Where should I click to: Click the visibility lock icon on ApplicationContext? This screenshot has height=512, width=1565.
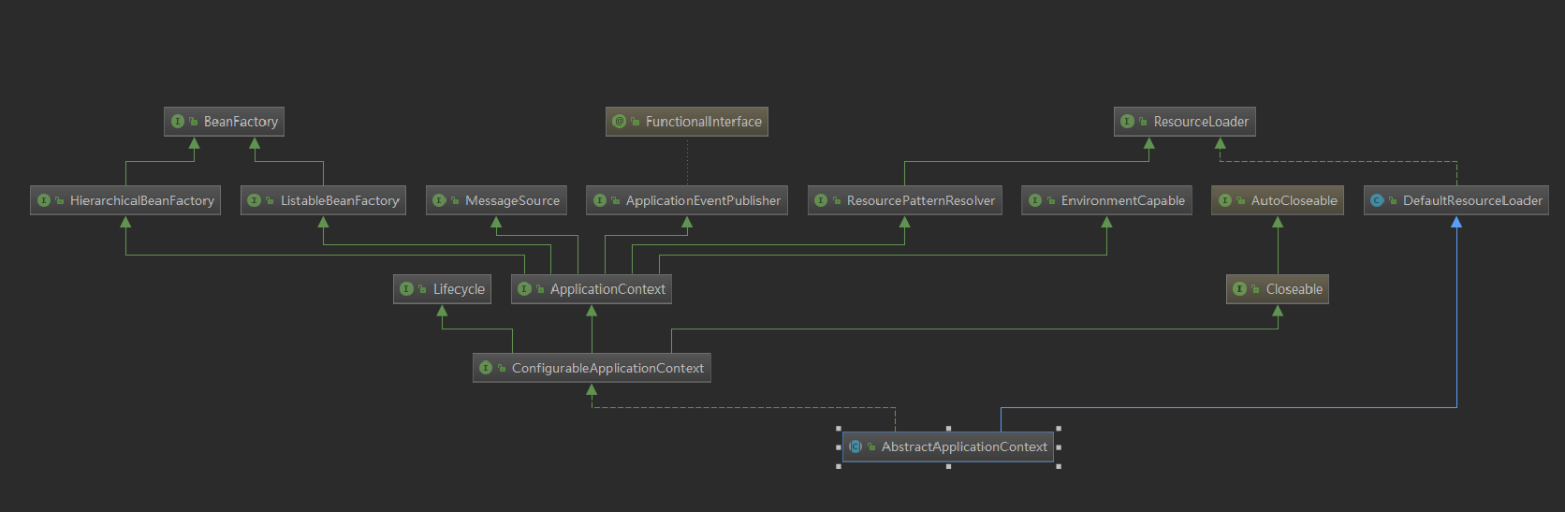pyautogui.click(x=540, y=289)
